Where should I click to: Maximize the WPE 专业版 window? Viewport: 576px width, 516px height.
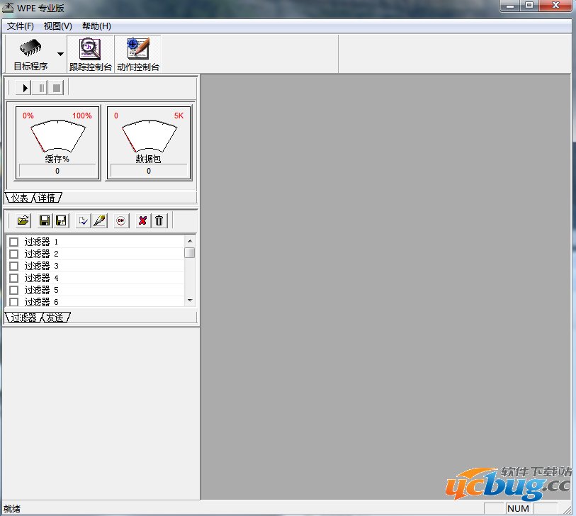[x=529, y=6]
